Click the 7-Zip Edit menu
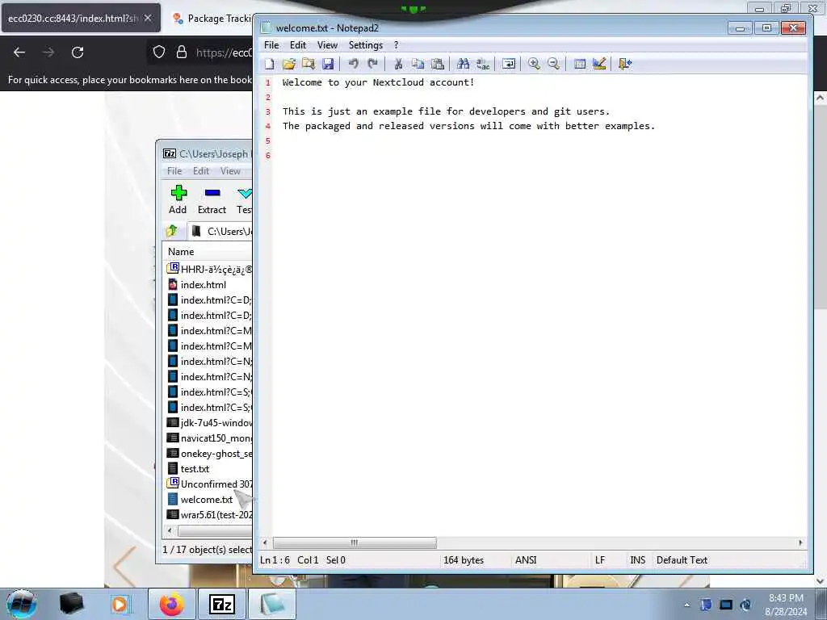 [201, 171]
